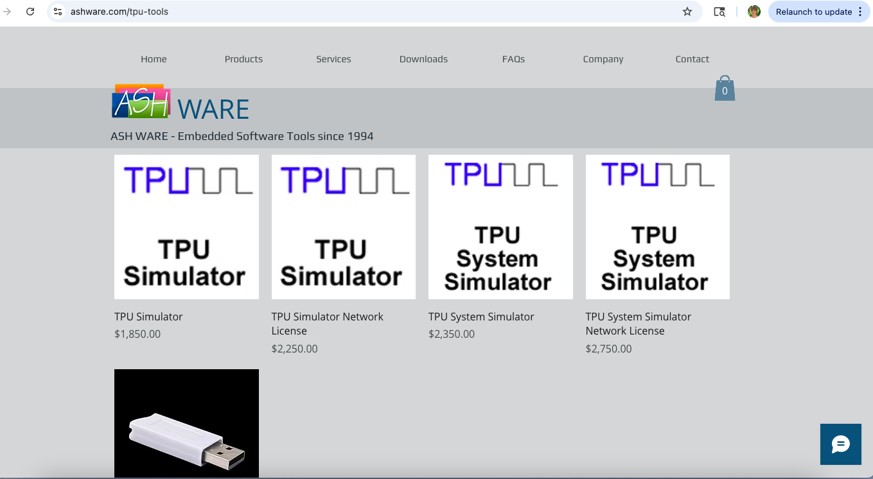
Task: Open the live chat bubble widget
Action: pyautogui.click(x=840, y=444)
